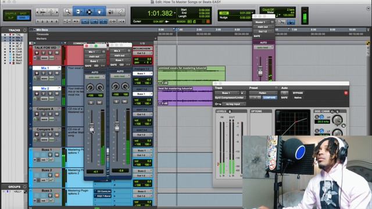Solo Mix 2 in floating fader window
372x209 pixels.
click(x=116, y=102)
